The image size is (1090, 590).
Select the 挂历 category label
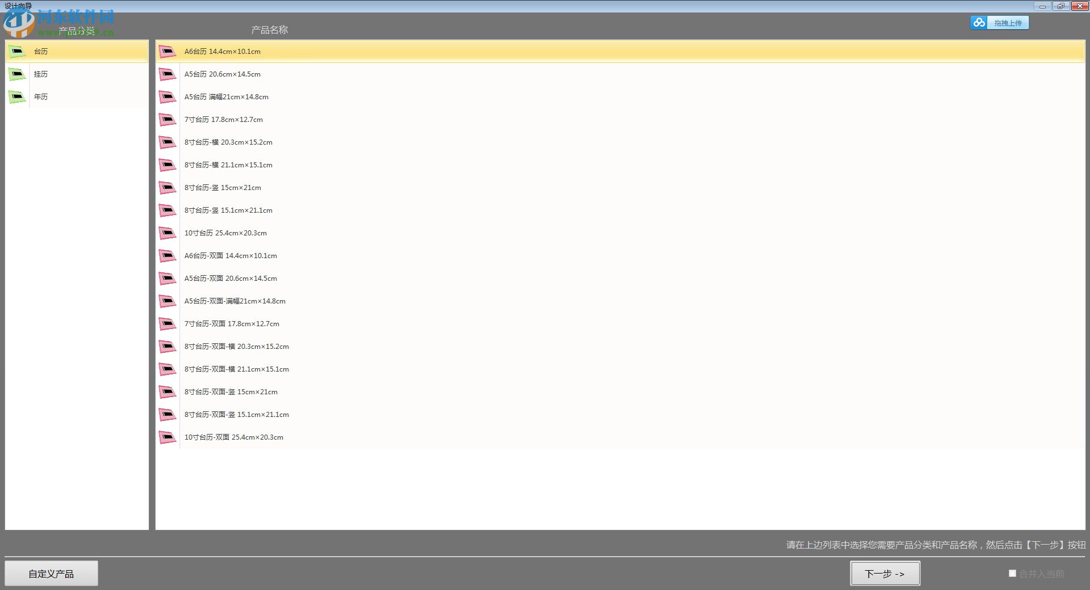41,74
